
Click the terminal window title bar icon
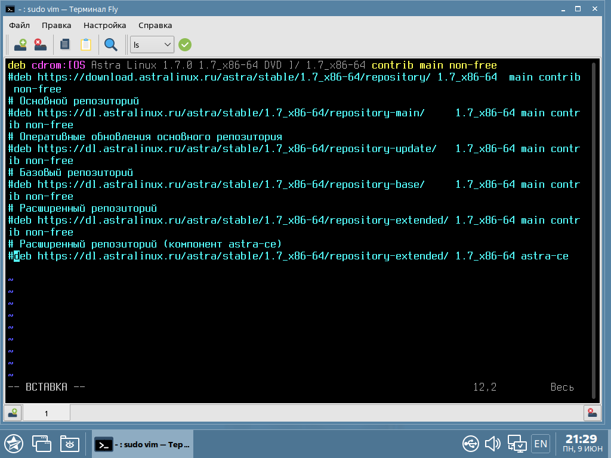[10, 9]
